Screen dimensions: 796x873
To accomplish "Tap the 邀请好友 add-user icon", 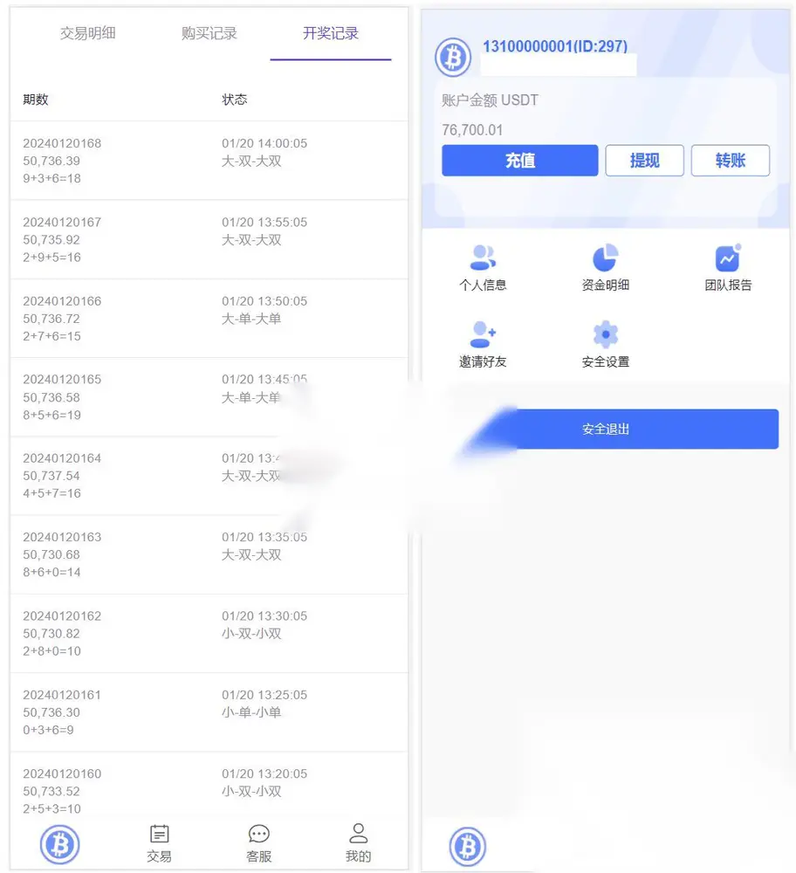I will point(483,334).
